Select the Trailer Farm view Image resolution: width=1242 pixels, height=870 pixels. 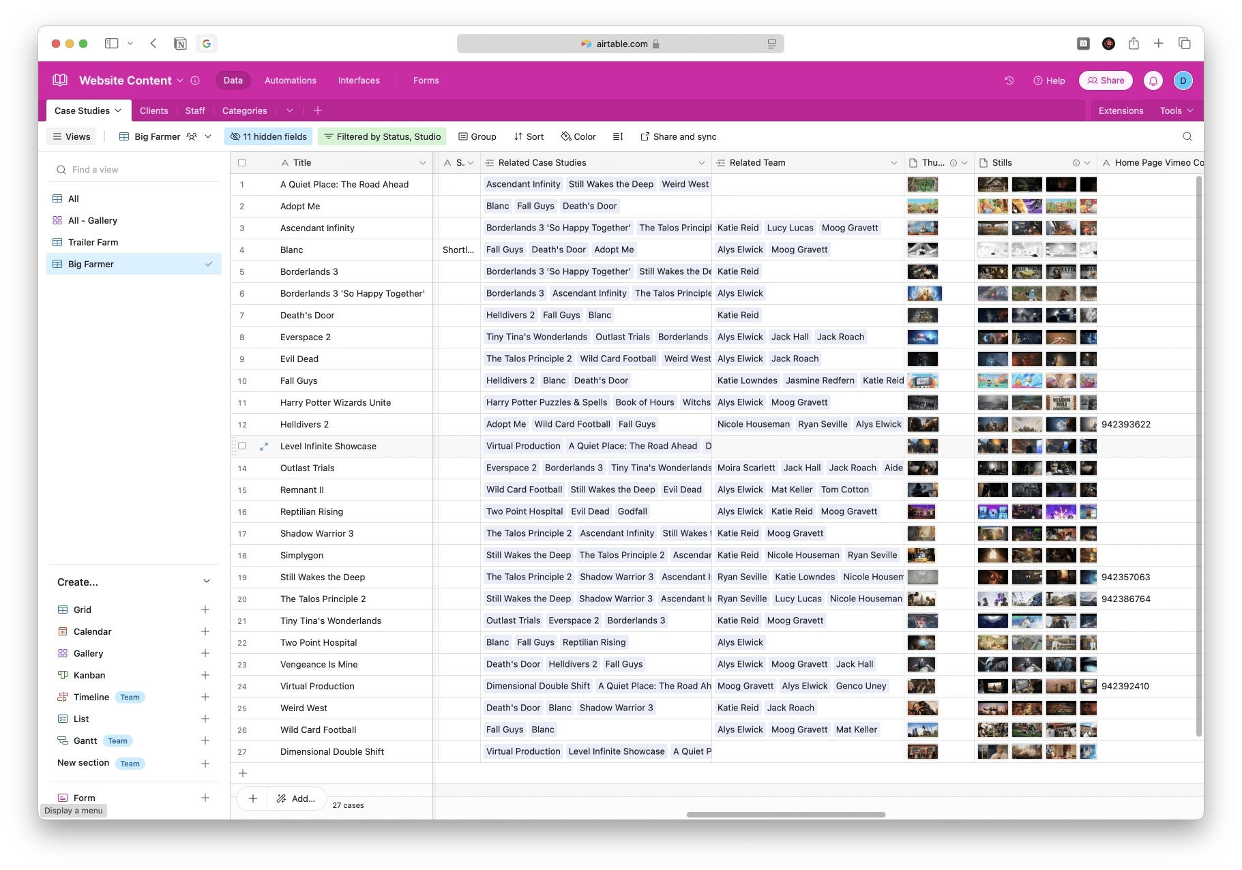pyautogui.click(x=134, y=242)
